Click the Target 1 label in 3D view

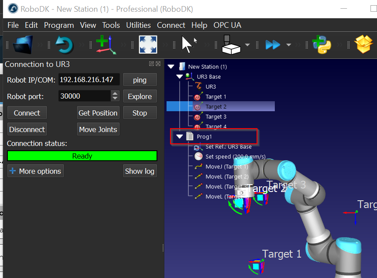[281, 254]
